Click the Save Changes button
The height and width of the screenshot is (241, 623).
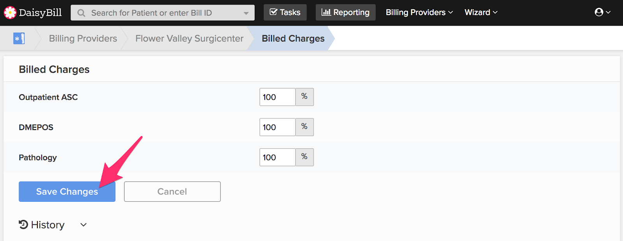[x=67, y=192]
